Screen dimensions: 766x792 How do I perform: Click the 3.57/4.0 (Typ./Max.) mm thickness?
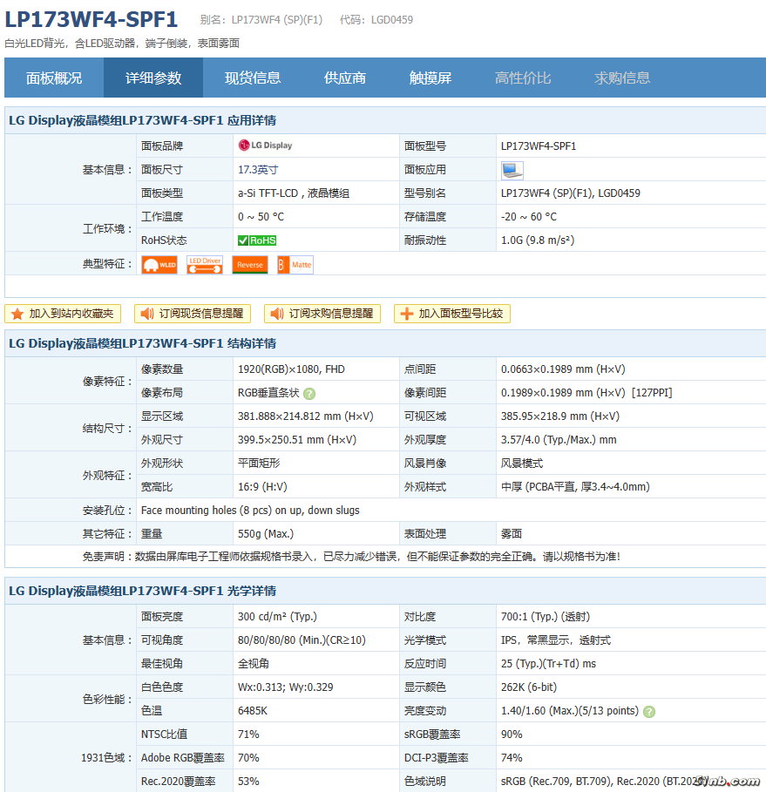click(x=559, y=440)
